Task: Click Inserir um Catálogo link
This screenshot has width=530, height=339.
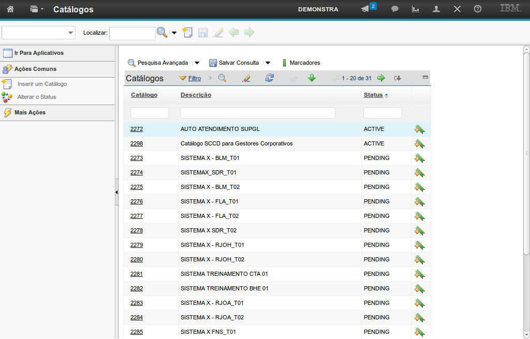Action: point(42,84)
